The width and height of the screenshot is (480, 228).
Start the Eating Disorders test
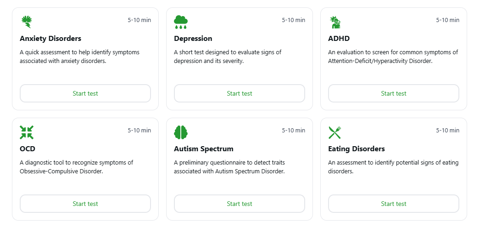[x=394, y=204]
